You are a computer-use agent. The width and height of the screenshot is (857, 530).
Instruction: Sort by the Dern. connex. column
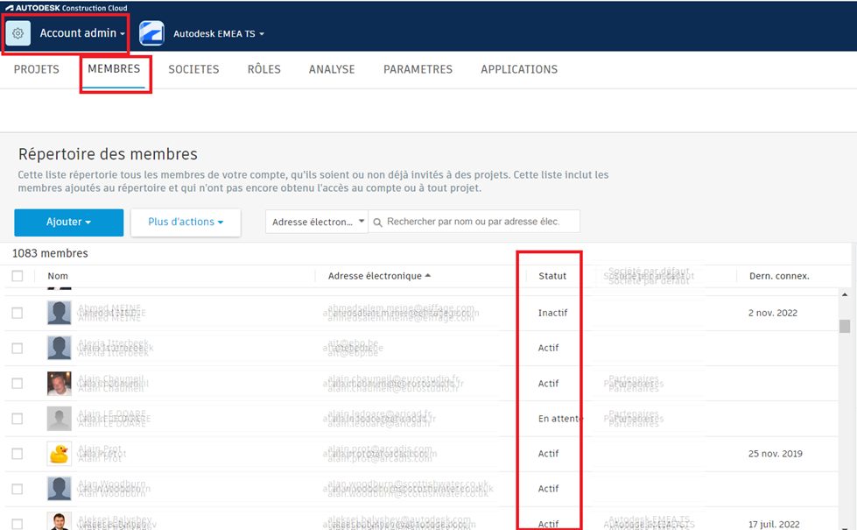click(779, 276)
